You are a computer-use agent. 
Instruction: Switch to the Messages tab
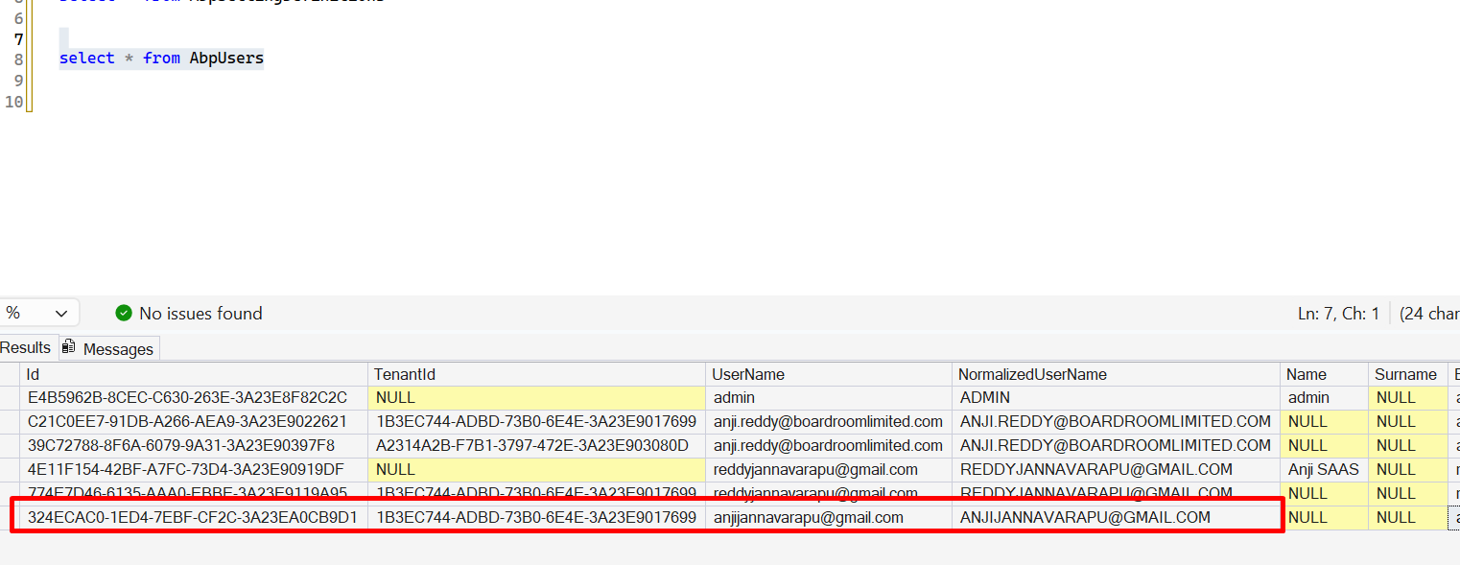coord(107,348)
